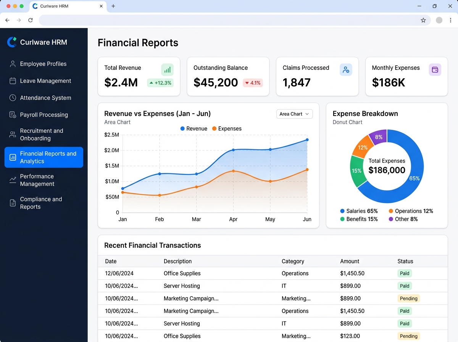Viewport: 458px width, 342px height.
Task: Click the Compliance and Reports document icon
Action: pyautogui.click(x=13, y=203)
